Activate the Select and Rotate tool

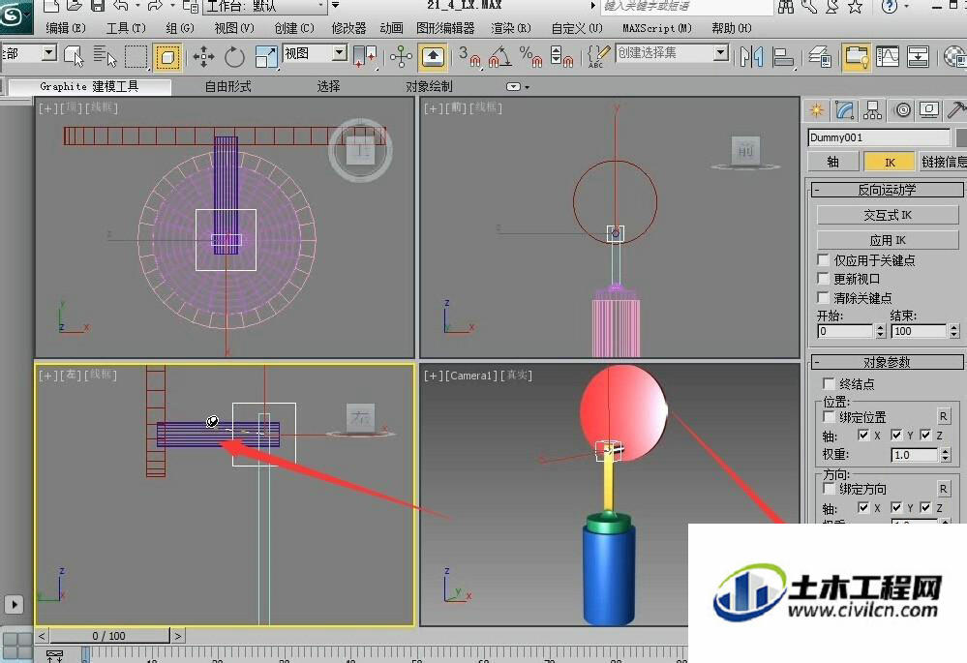tap(234, 57)
